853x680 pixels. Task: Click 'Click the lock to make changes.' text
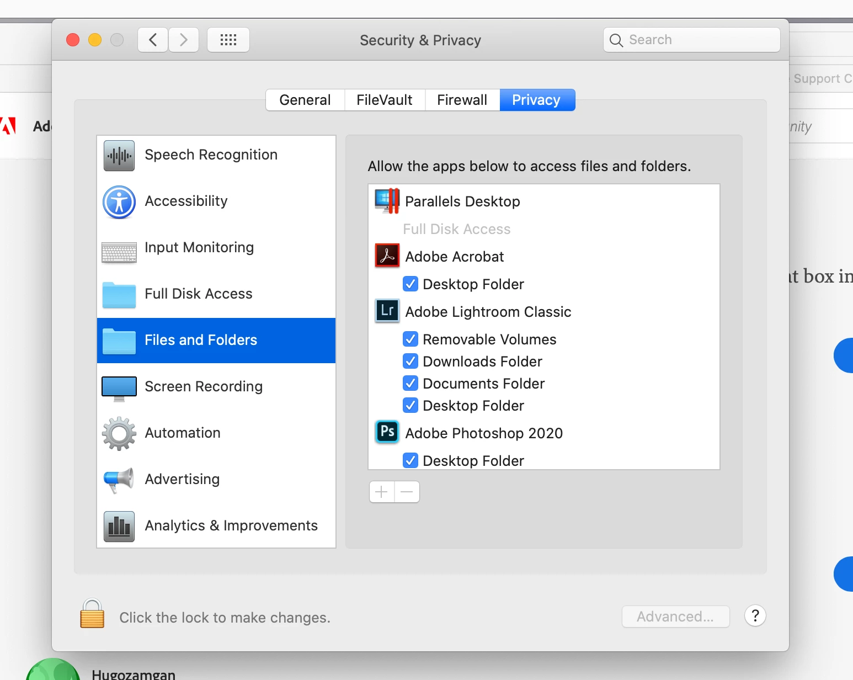click(x=225, y=618)
